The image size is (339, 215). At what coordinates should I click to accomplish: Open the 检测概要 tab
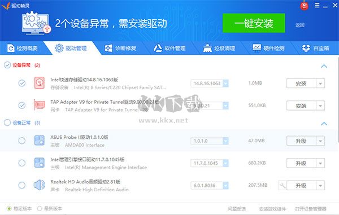22,48
